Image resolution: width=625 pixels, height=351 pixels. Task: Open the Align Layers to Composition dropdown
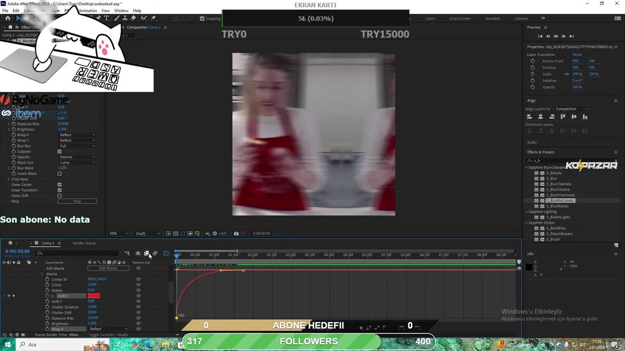click(x=571, y=109)
